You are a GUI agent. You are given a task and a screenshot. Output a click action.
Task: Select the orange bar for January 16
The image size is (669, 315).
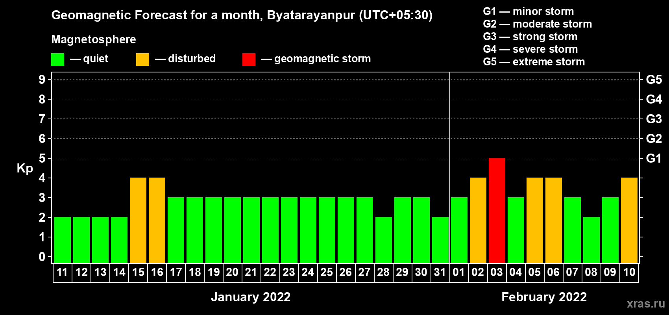157,220
